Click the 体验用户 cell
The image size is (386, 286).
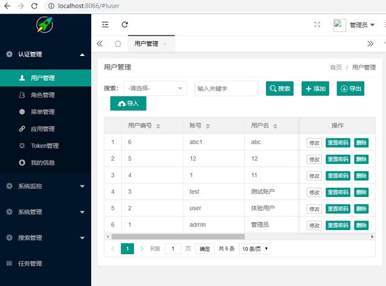click(x=272, y=208)
